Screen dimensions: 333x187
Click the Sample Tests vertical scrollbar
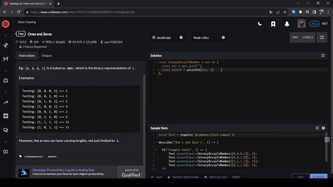327,147
